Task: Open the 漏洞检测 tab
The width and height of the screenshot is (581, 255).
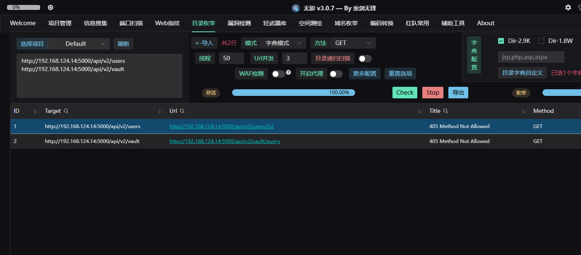Action: click(239, 23)
